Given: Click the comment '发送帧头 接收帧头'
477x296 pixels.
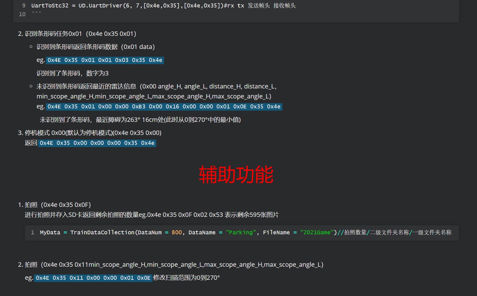Looking at the screenshot, I should (272, 6).
